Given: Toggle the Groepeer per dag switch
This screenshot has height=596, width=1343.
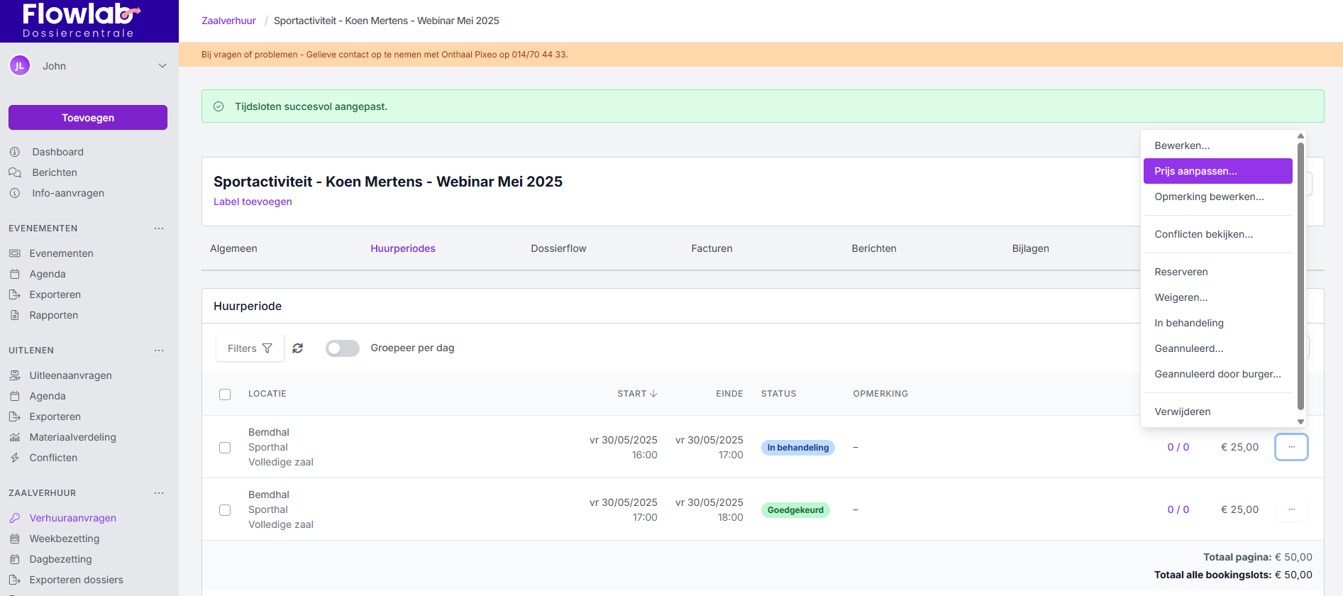Looking at the screenshot, I should coord(343,348).
